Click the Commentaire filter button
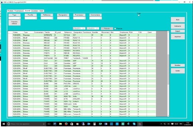The image size is (193, 127). coord(95,15)
